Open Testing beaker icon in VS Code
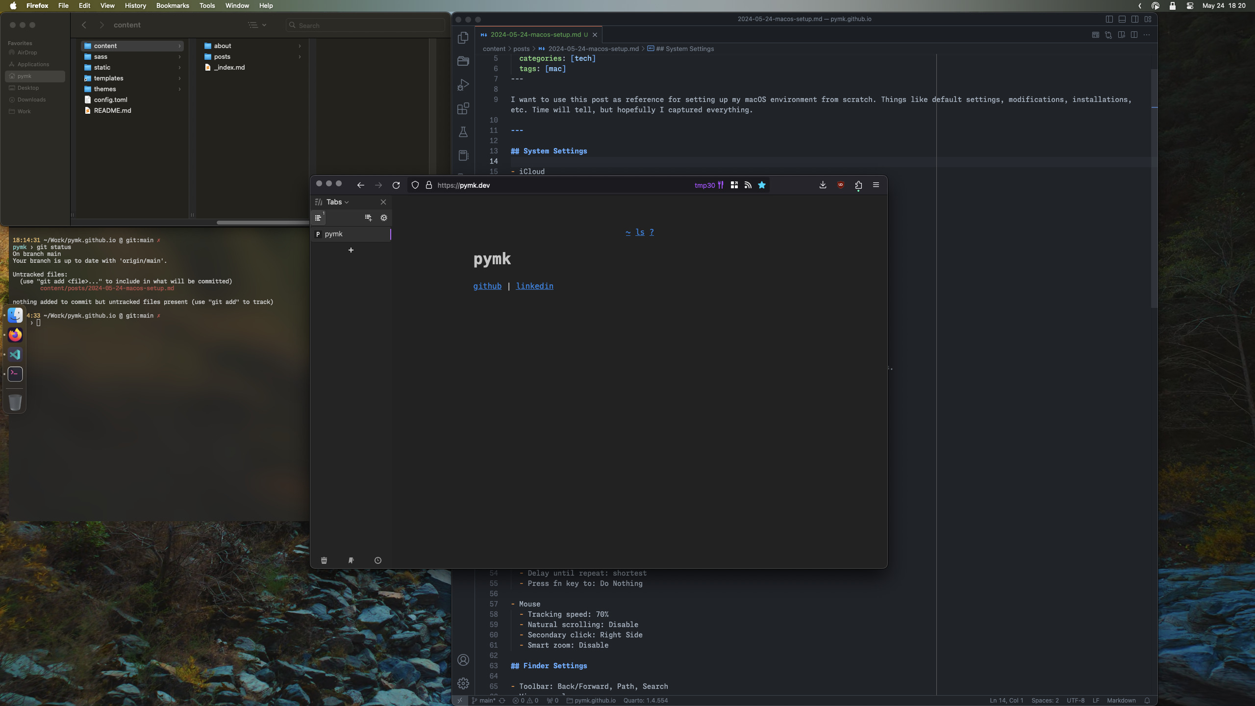The image size is (1255, 706). [463, 132]
